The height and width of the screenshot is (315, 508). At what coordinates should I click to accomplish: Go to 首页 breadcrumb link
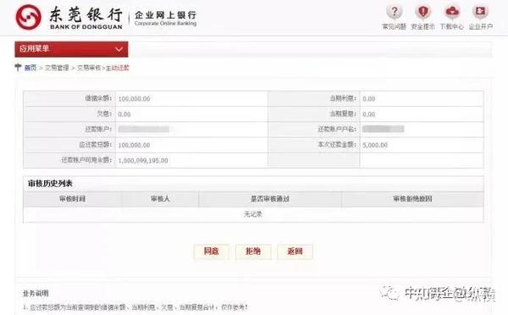pos(30,68)
